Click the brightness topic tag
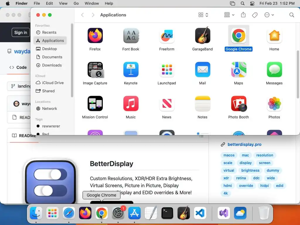The width and height of the screenshot is (300, 225). point(250,171)
